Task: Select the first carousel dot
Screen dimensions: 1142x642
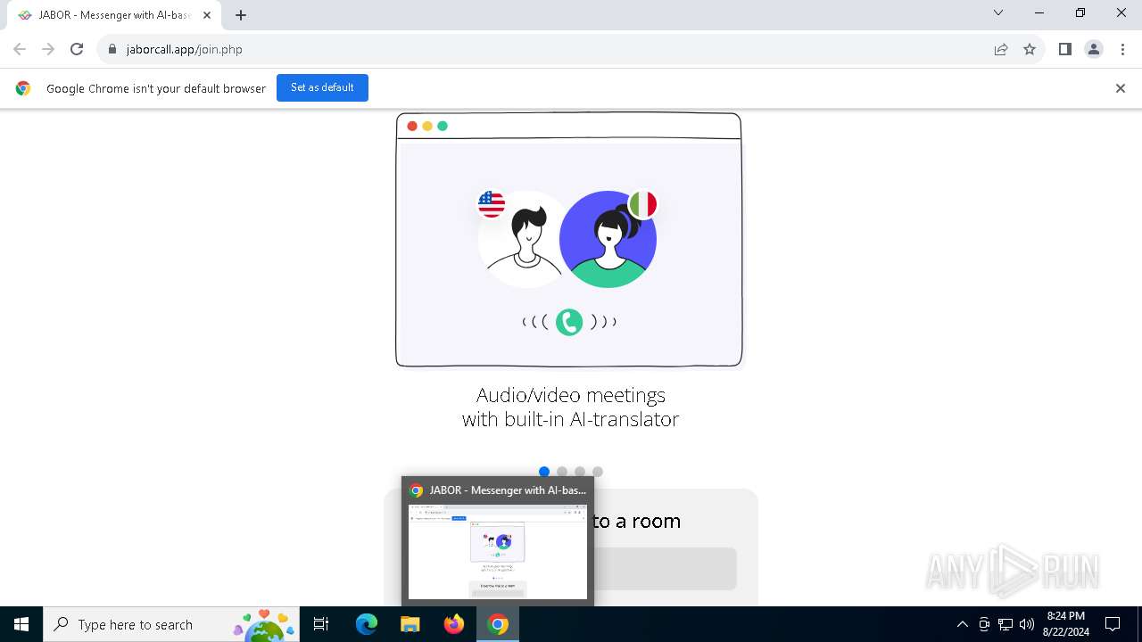Action: (x=544, y=472)
